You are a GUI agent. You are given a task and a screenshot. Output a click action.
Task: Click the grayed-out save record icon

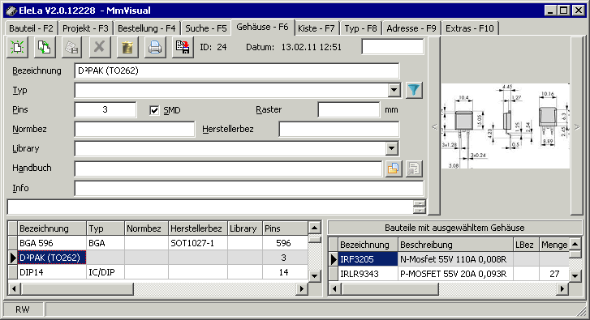[x=72, y=47]
